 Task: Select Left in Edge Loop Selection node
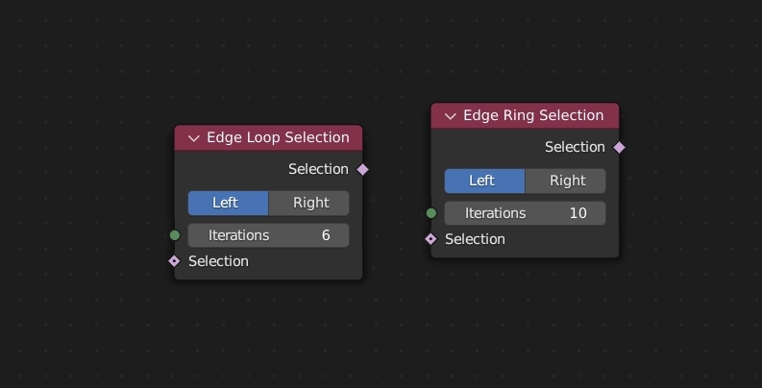point(228,203)
